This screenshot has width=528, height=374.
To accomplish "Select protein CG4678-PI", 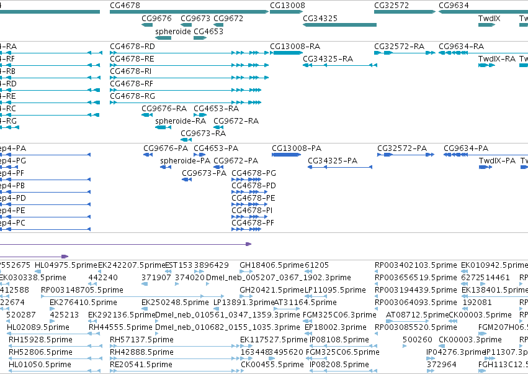I will click(x=249, y=217).
